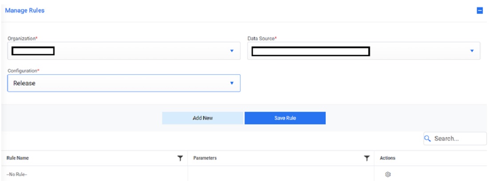The height and width of the screenshot is (181, 493).
Task: Select the Parameters column header
Action: [x=205, y=158]
